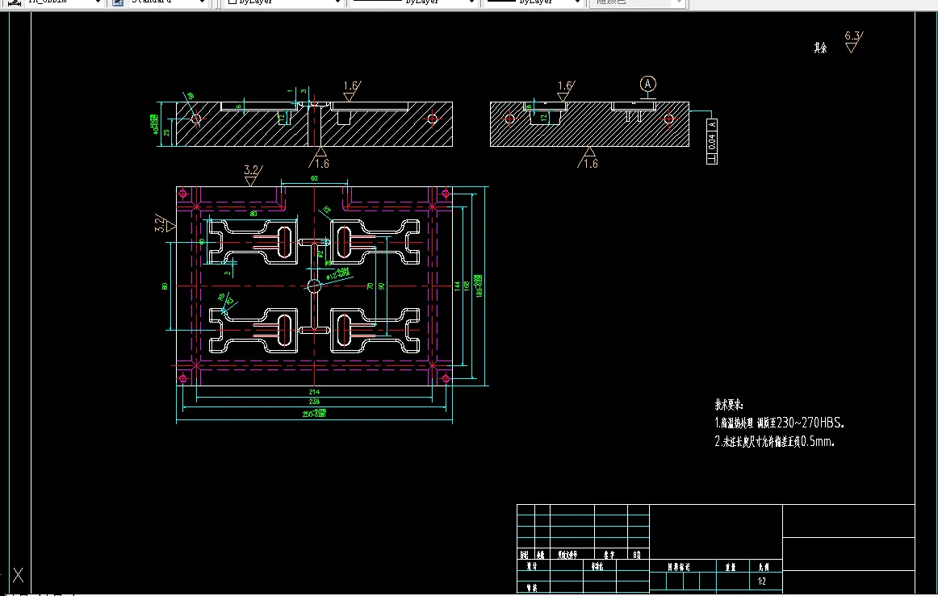Click the 标准化 label in the title block

(597, 566)
